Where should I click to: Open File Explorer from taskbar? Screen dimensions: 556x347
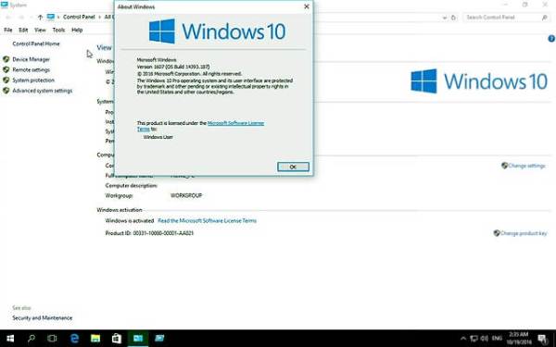tap(95, 339)
